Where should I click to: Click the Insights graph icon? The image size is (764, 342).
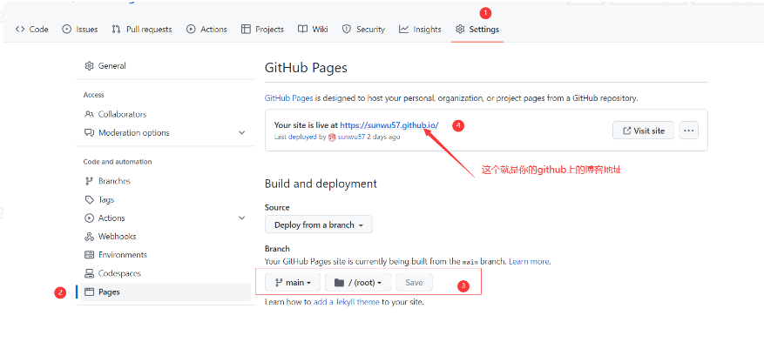tap(403, 30)
